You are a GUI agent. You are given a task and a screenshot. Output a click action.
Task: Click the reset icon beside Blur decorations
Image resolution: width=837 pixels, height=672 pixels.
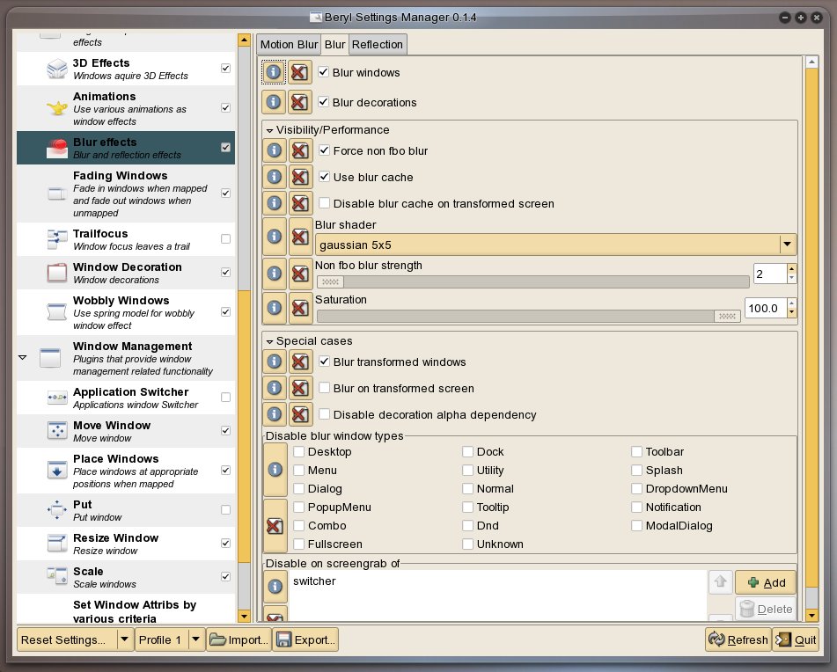point(299,102)
